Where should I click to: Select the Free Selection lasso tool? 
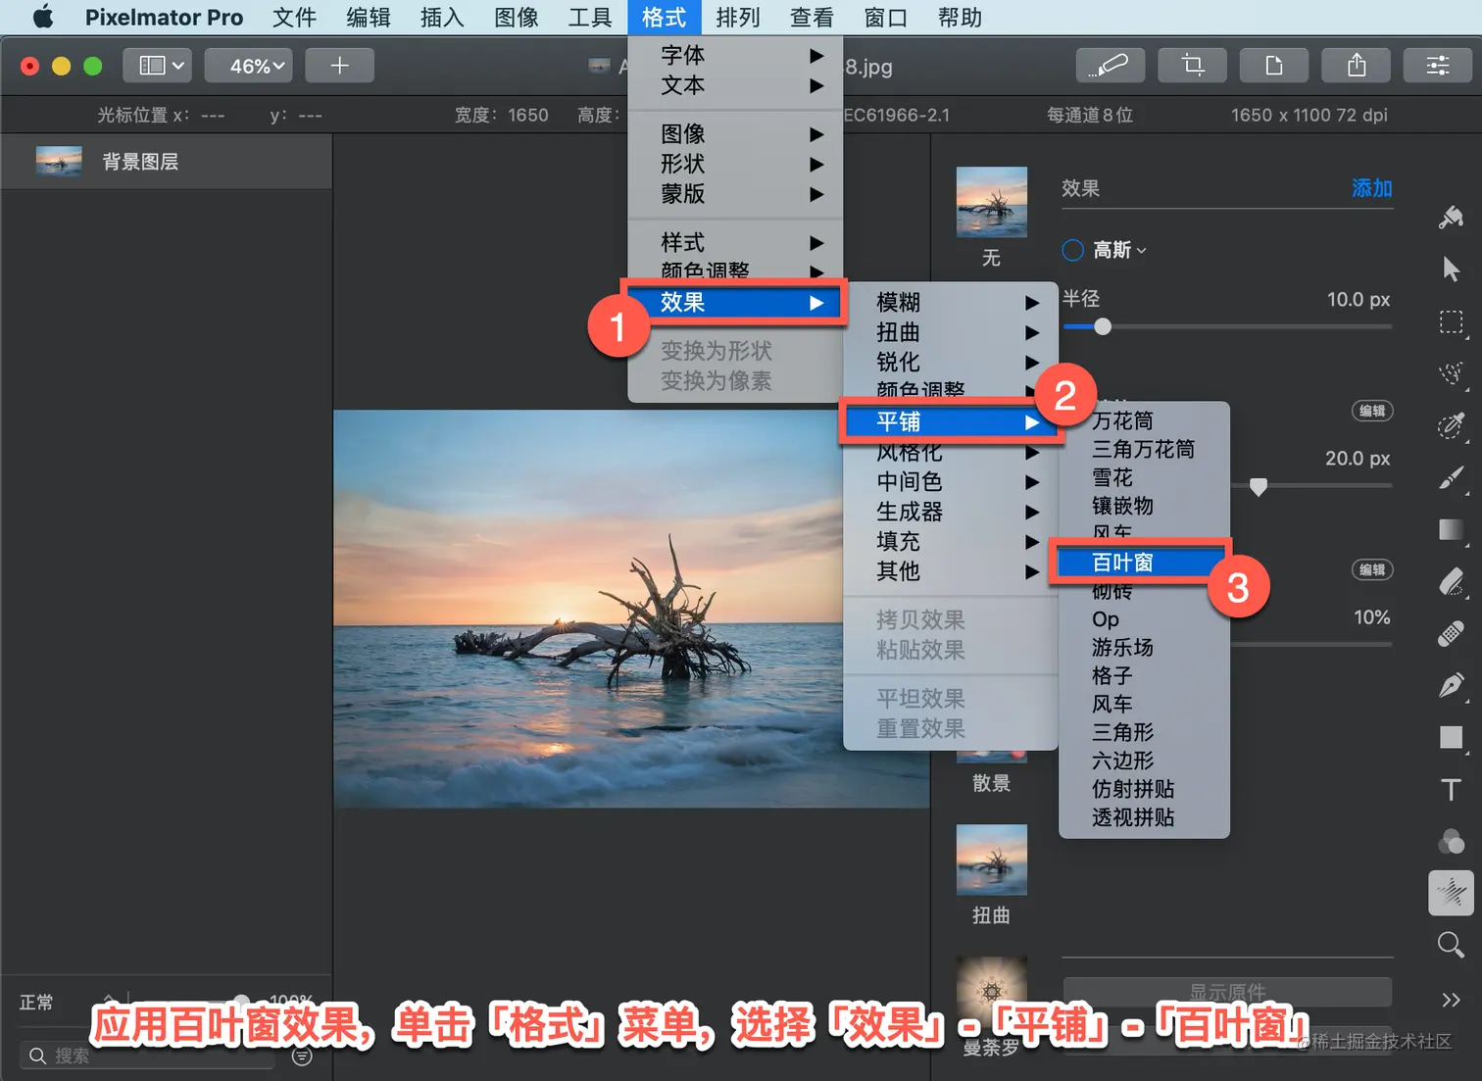(1451, 373)
